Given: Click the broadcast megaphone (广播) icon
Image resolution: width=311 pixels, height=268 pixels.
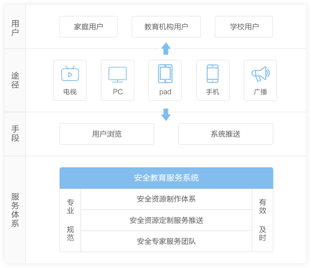Looking at the screenshot, I should coord(260,74).
